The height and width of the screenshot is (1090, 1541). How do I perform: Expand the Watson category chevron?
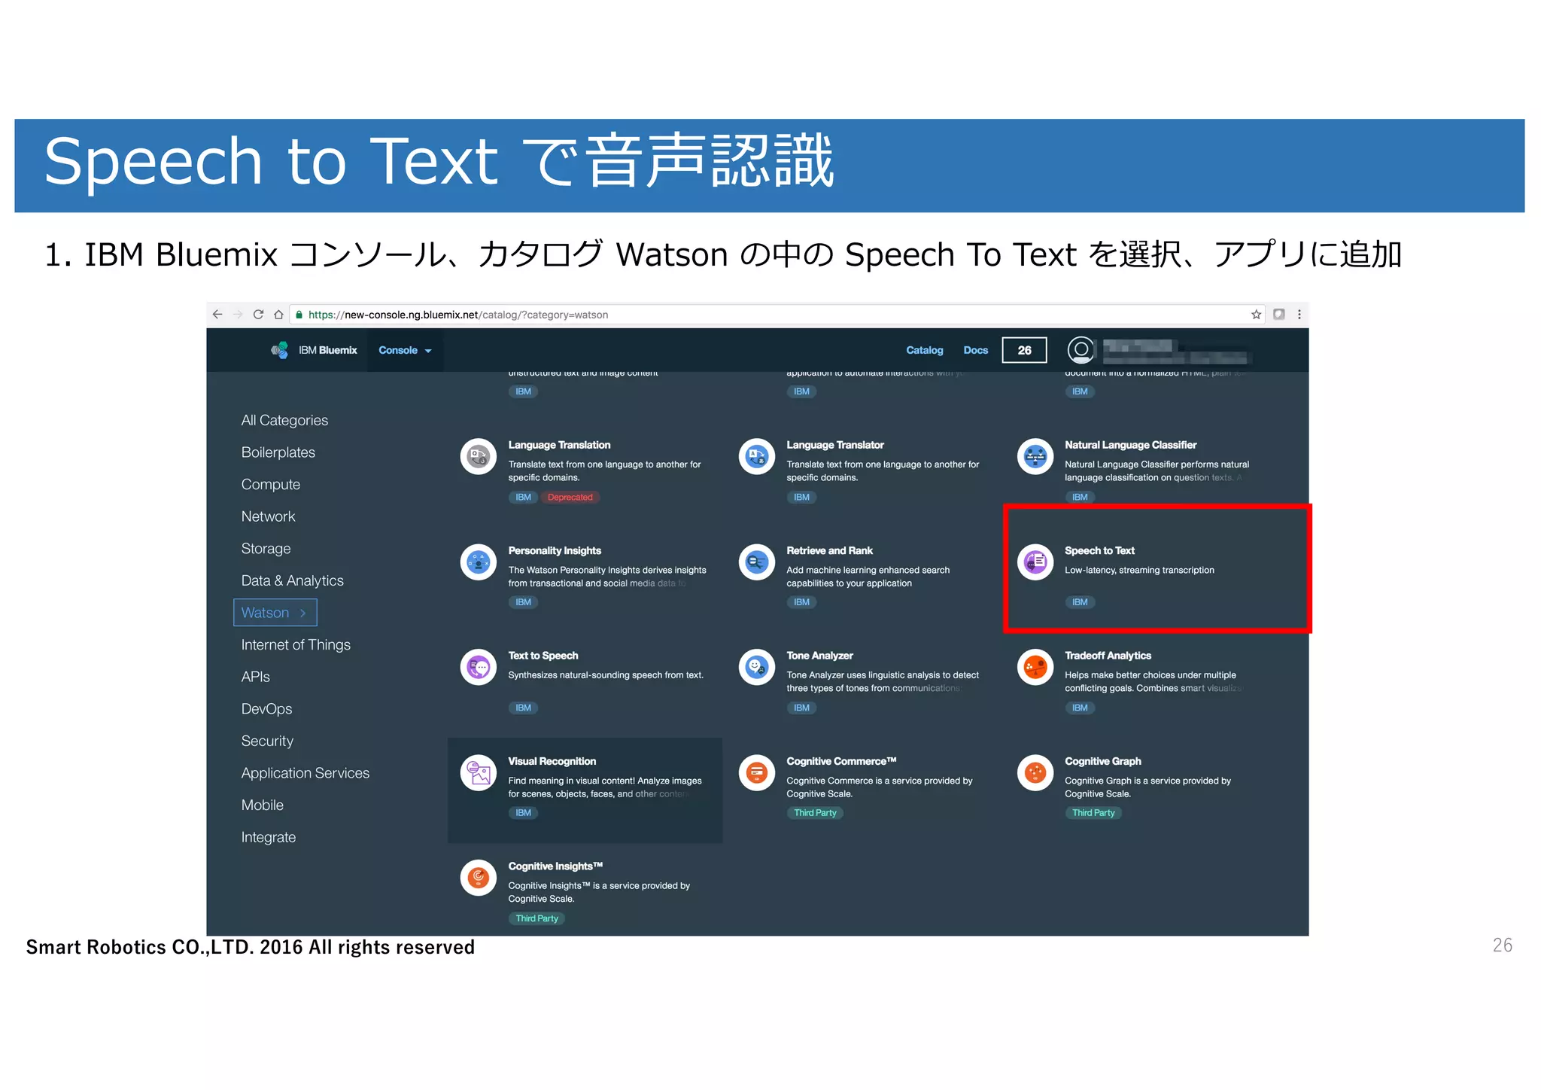tap(302, 613)
